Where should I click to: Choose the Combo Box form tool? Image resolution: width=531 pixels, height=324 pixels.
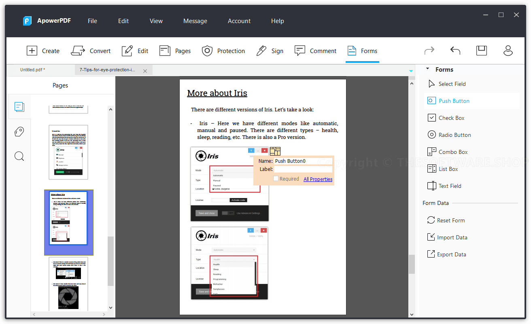pyautogui.click(x=448, y=152)
